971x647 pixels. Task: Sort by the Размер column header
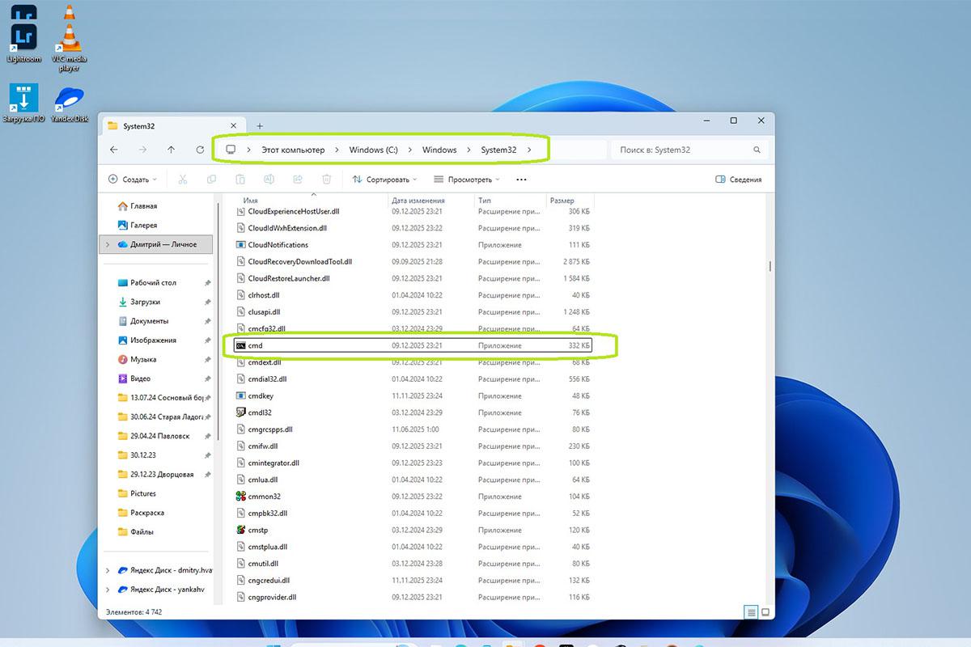click(562, 201)
